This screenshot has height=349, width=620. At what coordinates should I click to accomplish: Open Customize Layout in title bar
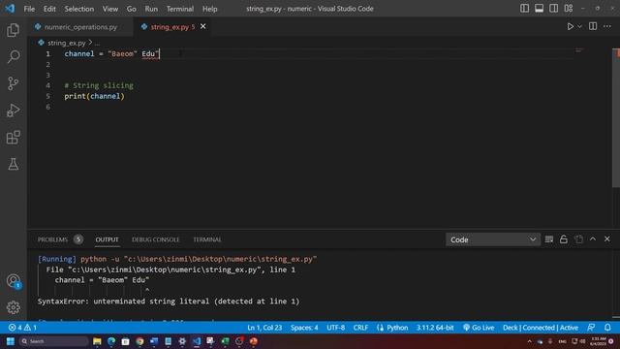569,9
